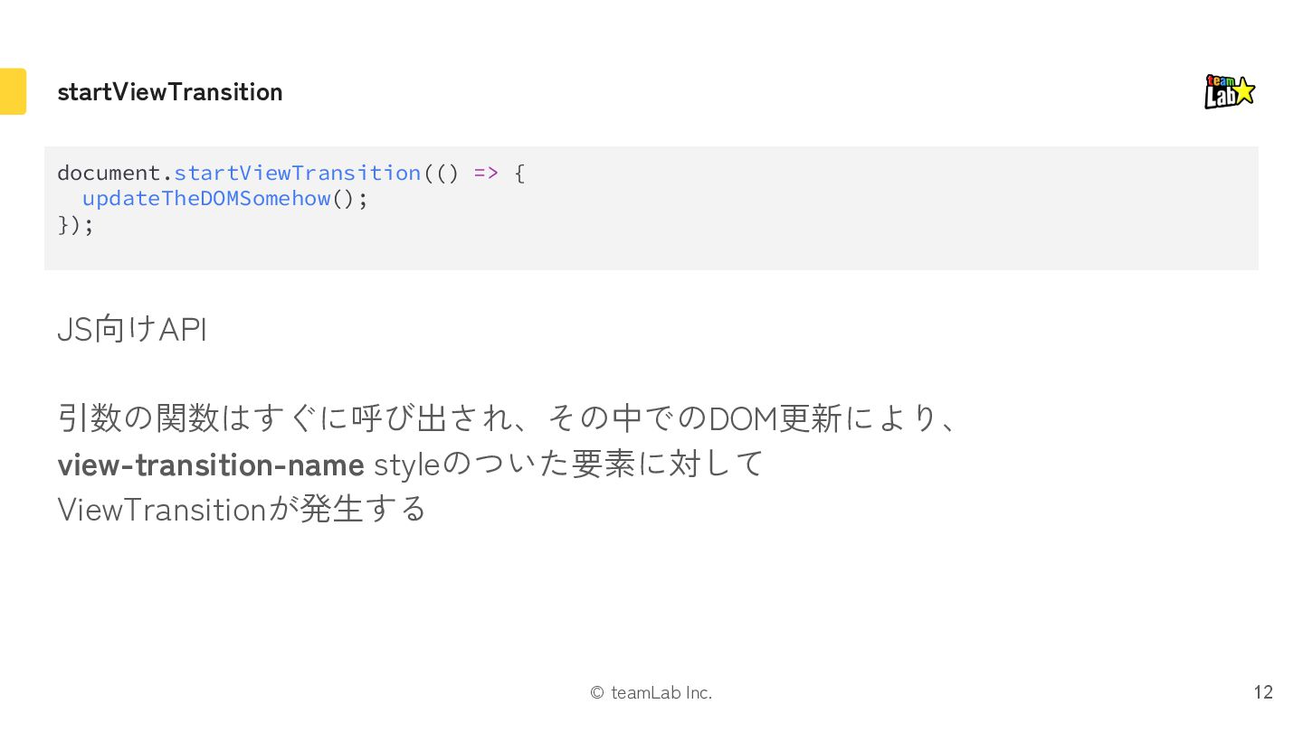The width and height of the screenshot is (1303, 732).
Task: Select the startViewTransition slide title
Action: (170, 92)
